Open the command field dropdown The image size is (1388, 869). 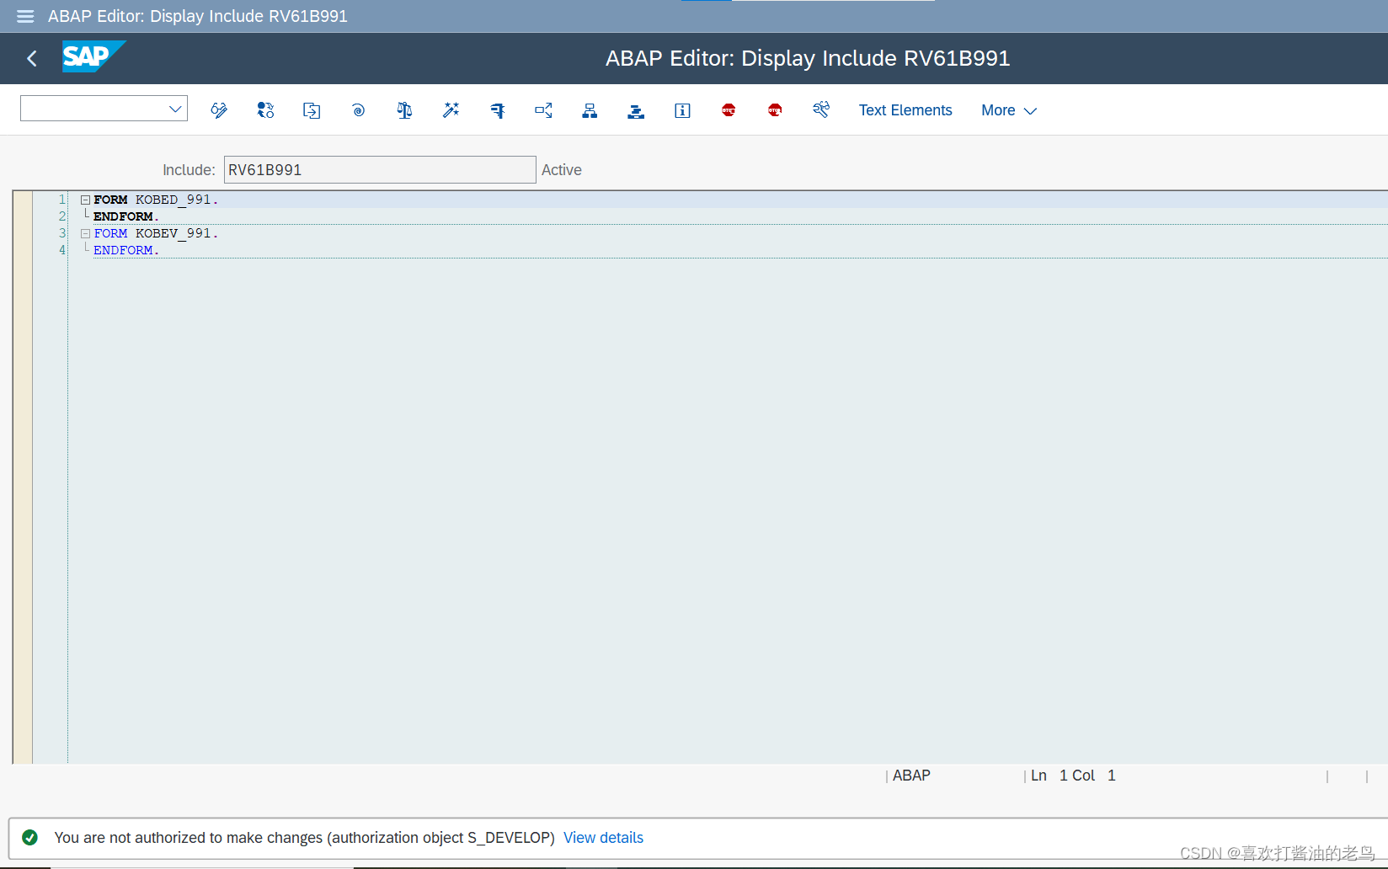coord(174,108)
